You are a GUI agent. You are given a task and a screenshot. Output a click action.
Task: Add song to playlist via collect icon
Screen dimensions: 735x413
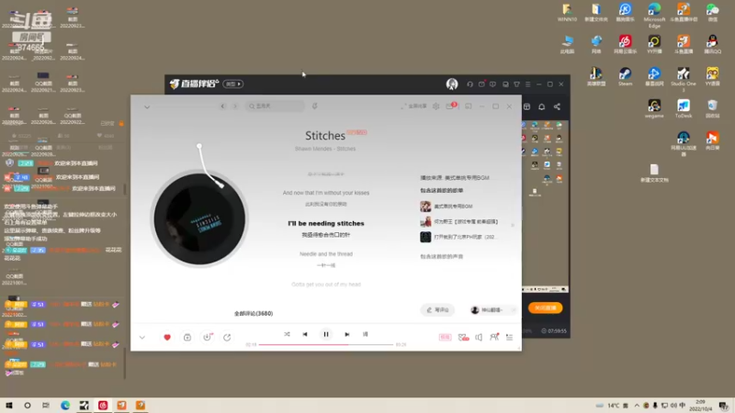click(x=187, y=337)
